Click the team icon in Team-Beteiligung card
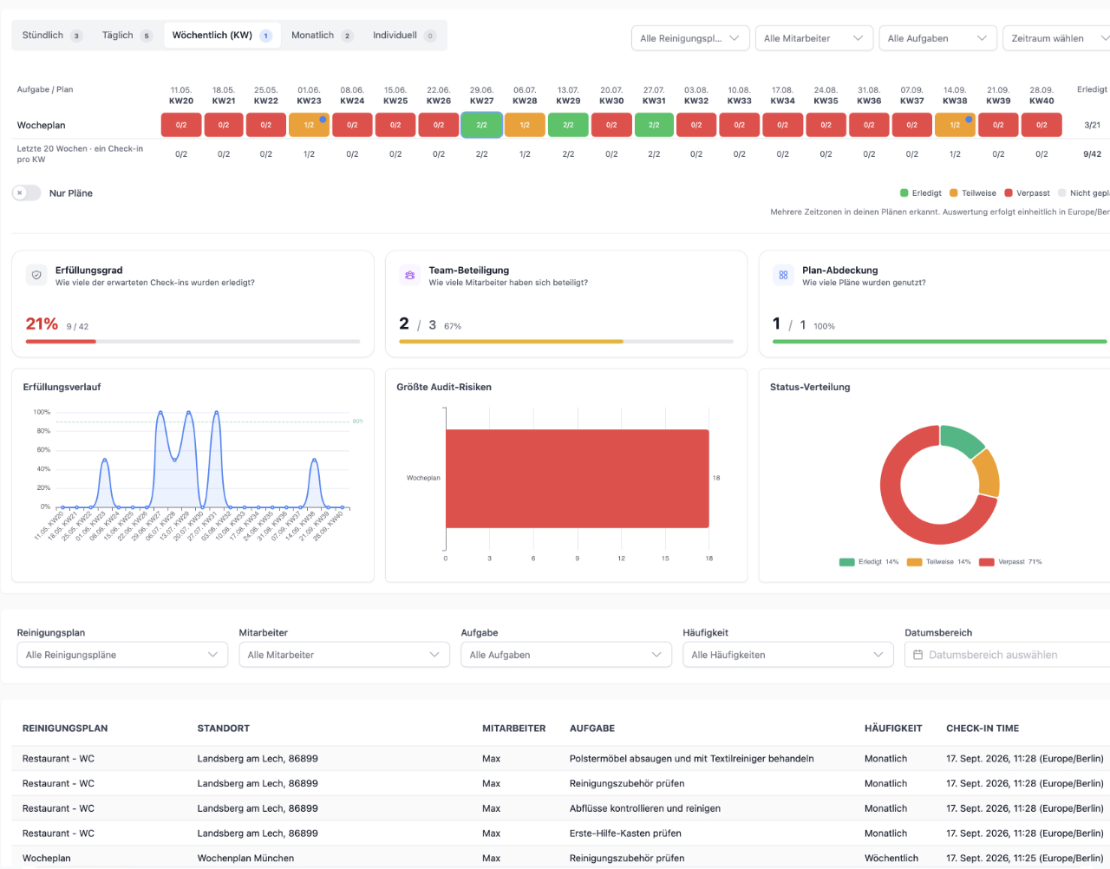This screenshot has width=1110, height=869. pyautogui.click(x=409, y=275)
